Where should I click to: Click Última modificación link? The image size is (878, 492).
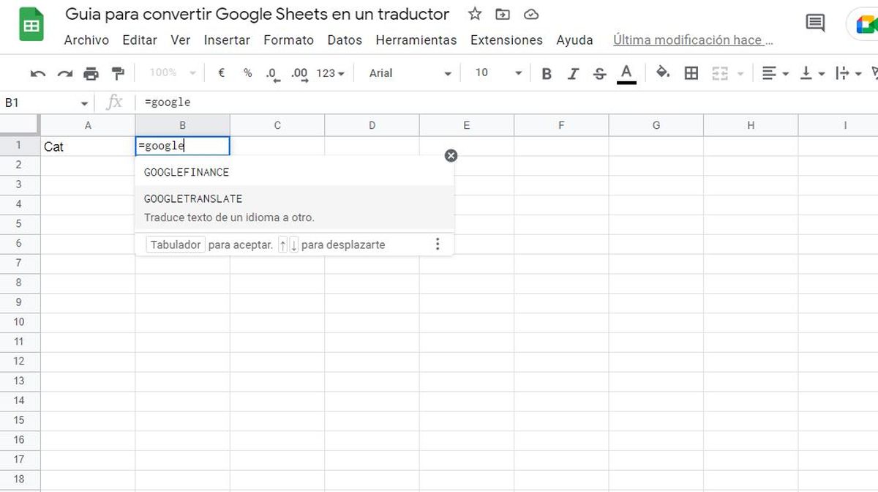(691, 40)
